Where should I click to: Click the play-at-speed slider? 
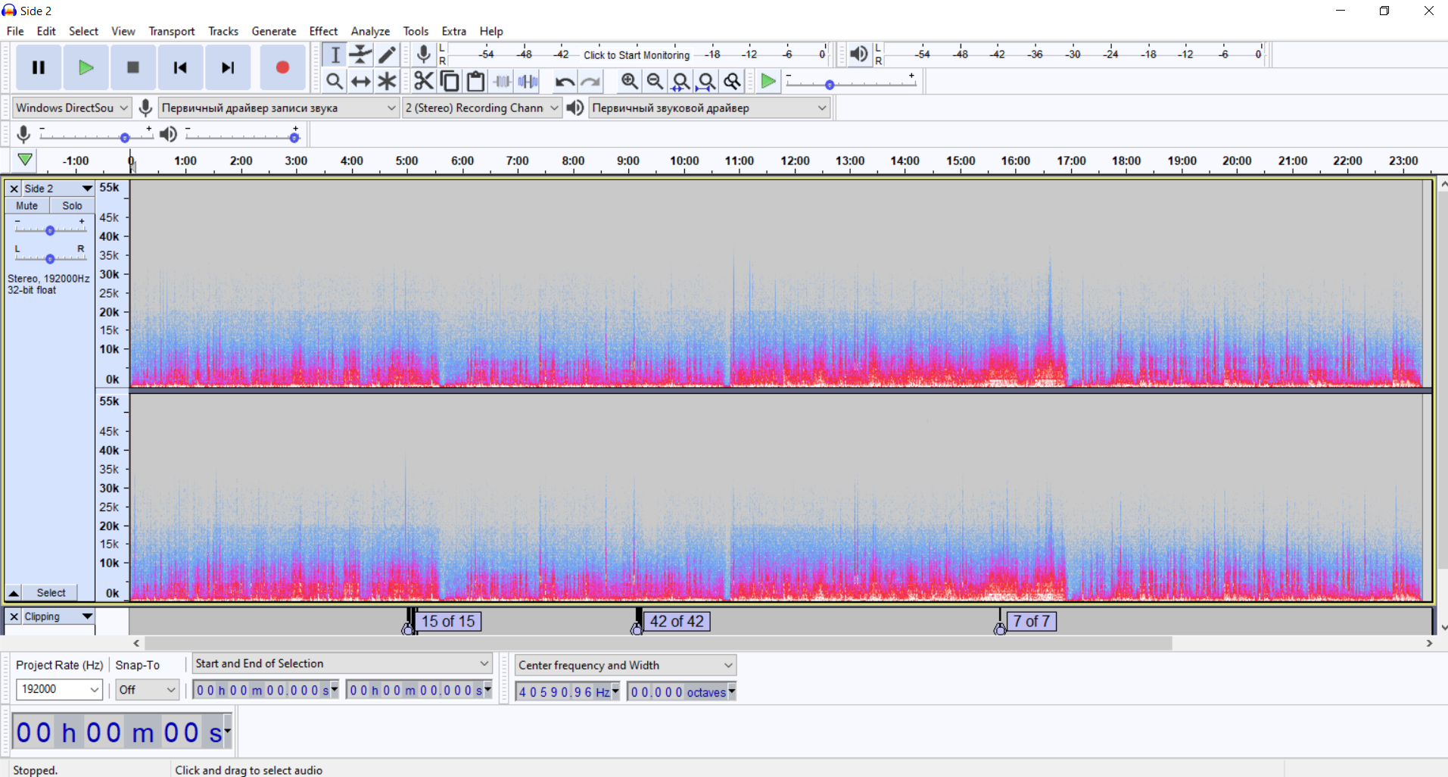[x=851, y=83]
